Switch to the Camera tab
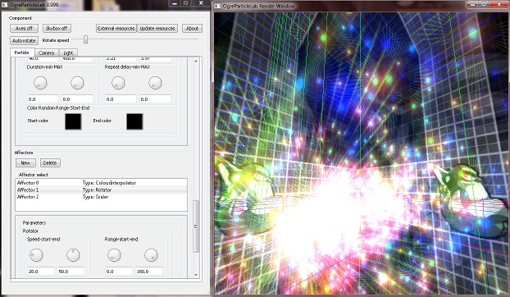The image size is (510, 297). [x=47, y=53]
